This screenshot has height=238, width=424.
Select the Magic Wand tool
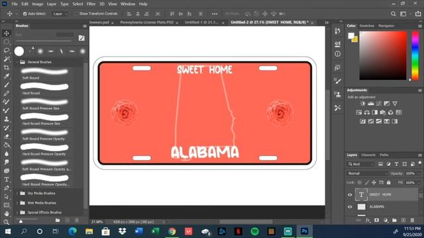point(7,59)
